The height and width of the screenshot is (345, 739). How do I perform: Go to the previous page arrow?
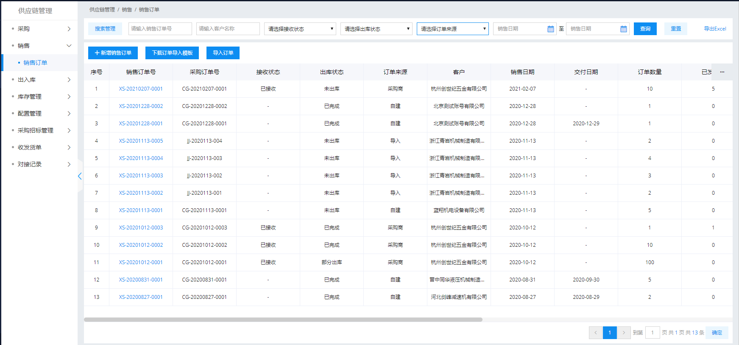pos(595,333)
